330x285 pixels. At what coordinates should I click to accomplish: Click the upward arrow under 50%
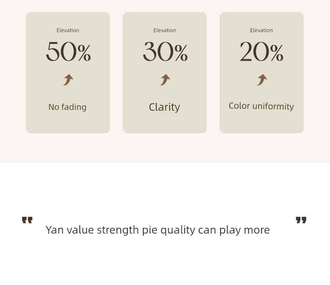tap(69, 80)
